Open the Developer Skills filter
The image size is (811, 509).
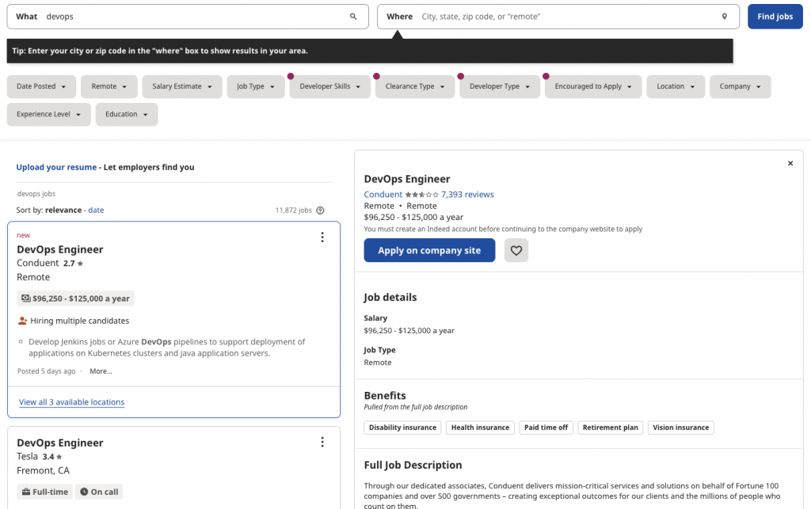(330, 86)
